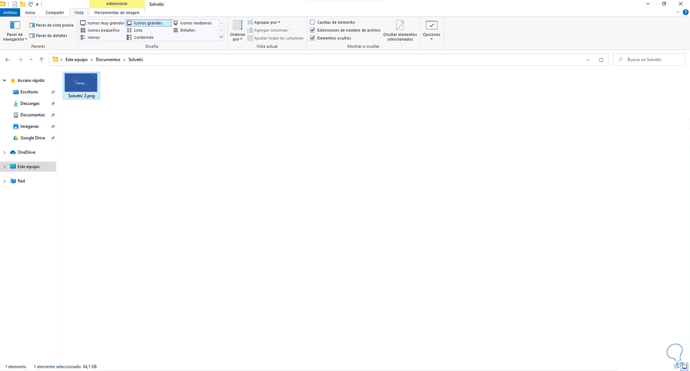The width and height of the screenshot is (690, 371).
Task: Toggle Panel de vista previa
Action: point(51,25)
